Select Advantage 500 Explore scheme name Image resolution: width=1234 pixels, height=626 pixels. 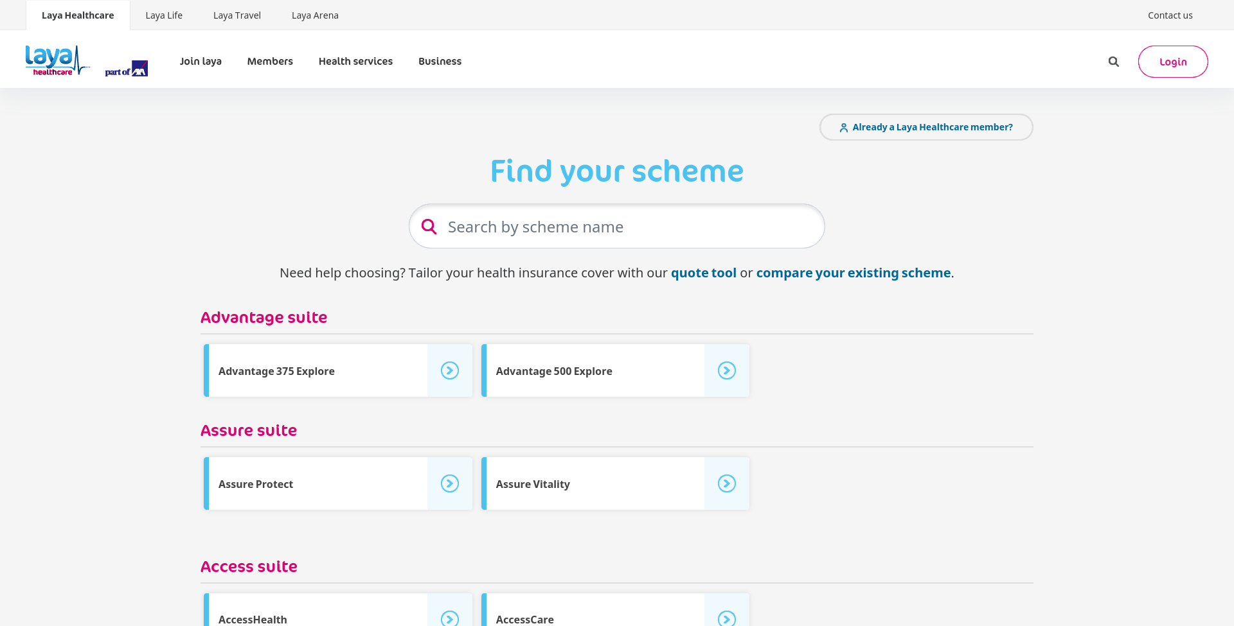554,371
